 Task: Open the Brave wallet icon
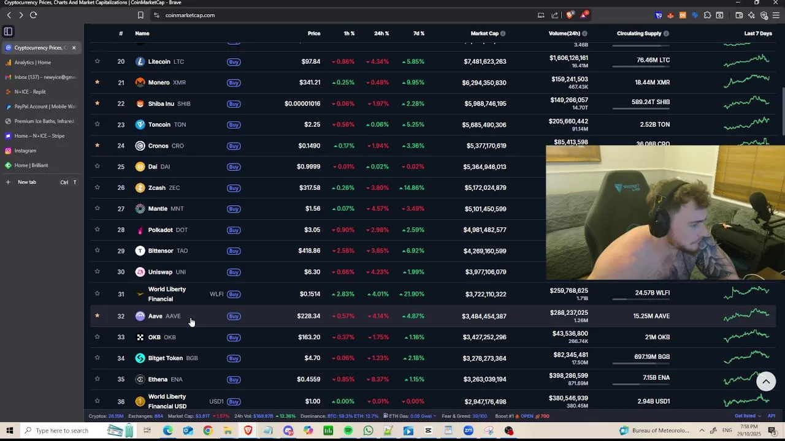(x=739, y=15)
